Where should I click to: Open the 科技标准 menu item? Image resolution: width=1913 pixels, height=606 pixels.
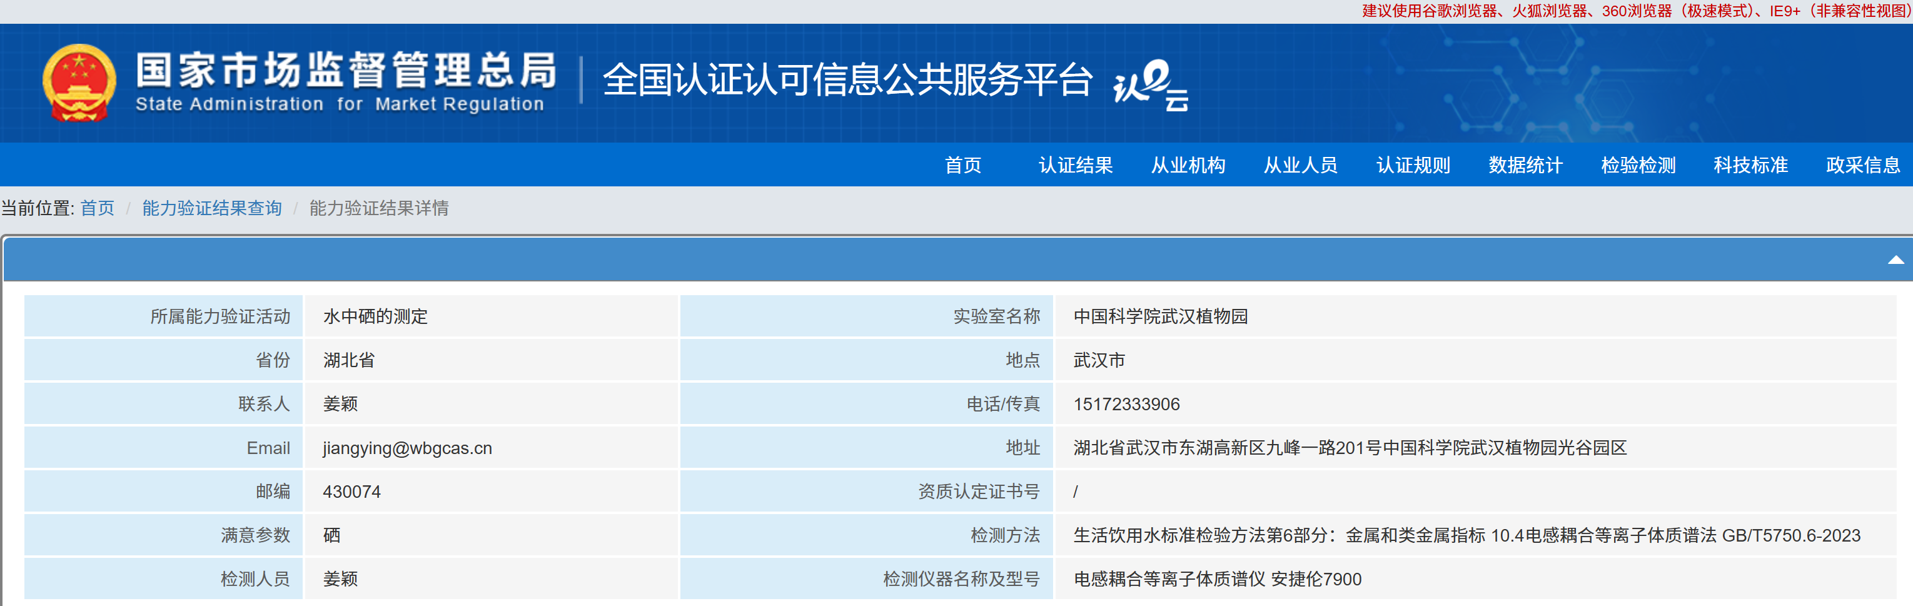pos(1750,165)
